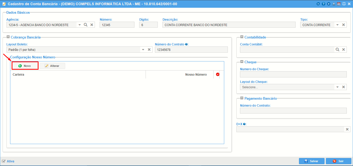Open the chat message icon in title bar
The height and width of the screenshot is (166, 353).
[x=318, y=4]
